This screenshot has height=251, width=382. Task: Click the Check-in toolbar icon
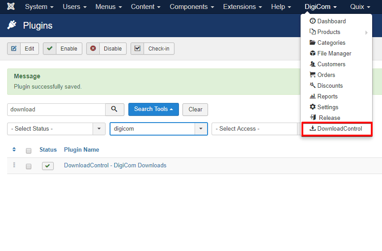(137, 49)
